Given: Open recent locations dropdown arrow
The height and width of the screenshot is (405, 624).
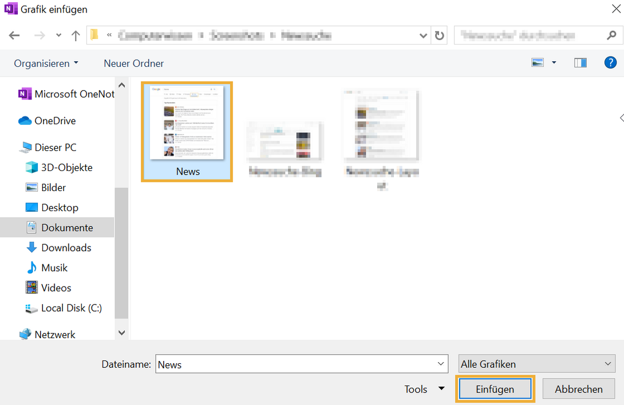Looking at the screenshot, I should [x=58, y=35].
